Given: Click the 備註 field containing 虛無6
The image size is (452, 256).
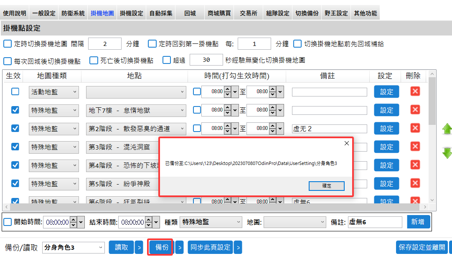Looking at the screenshot, I should [x=374, y=222].
